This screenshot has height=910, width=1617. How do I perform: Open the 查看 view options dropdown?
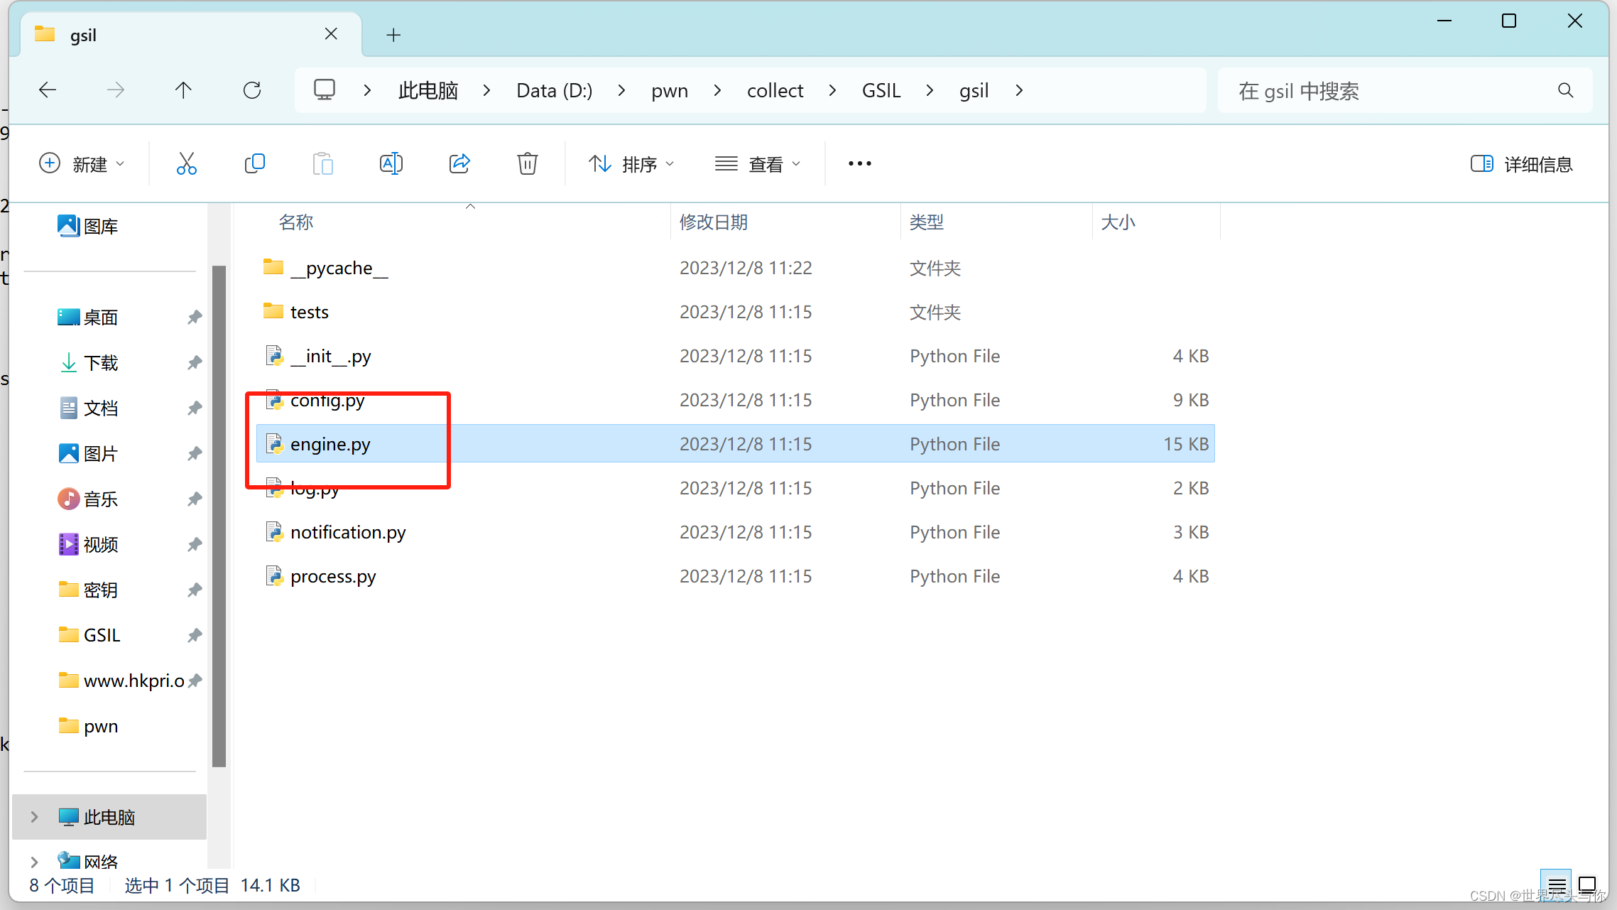[758, 163]
